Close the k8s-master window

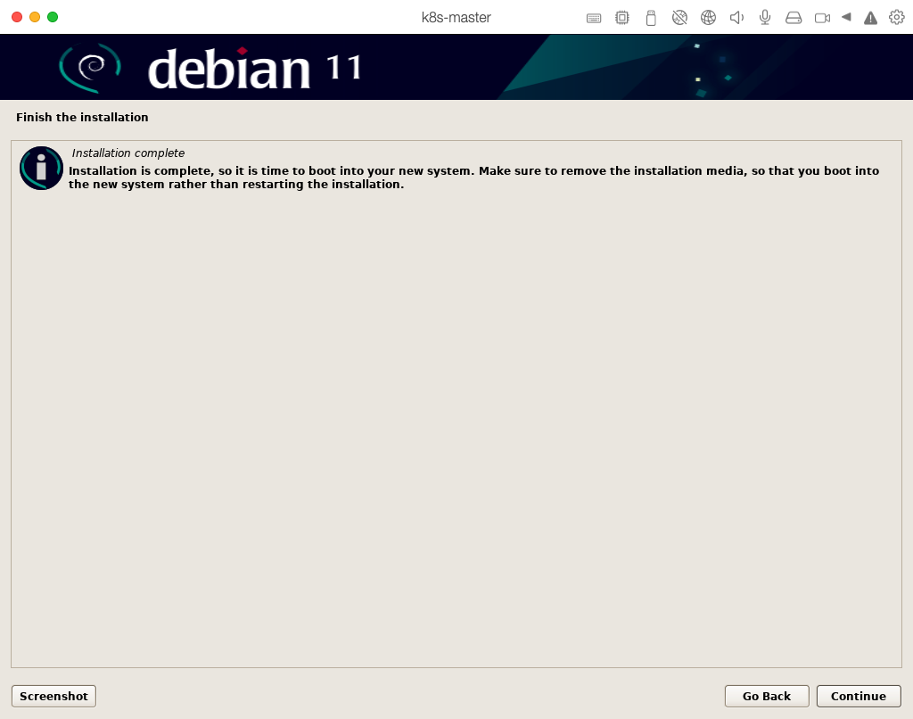[x=17, y=17]
